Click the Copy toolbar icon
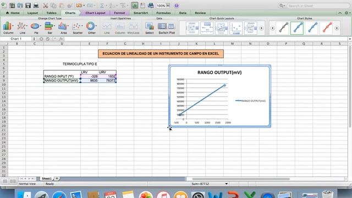Viewport: 352px width, 198px height. pyautogui.click(x=53, y=5)
